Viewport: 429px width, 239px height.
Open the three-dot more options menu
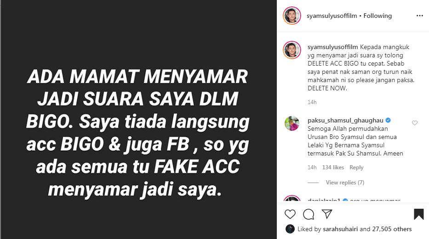(x=420, y=16)
